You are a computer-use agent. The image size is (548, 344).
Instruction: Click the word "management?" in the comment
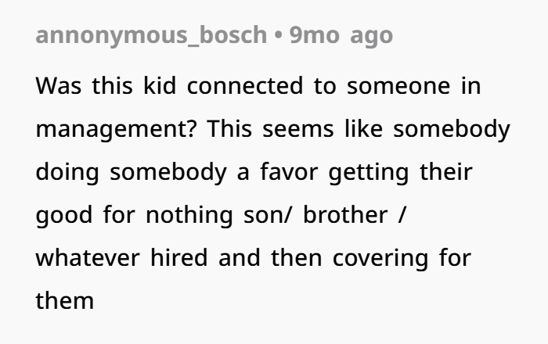tap(117, 130)
